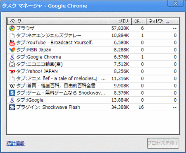Viewport: 186px width, 153px height.
Task: Select the タブ:ネオエンジェルズヴァレー row
Action: pos(93,36)
